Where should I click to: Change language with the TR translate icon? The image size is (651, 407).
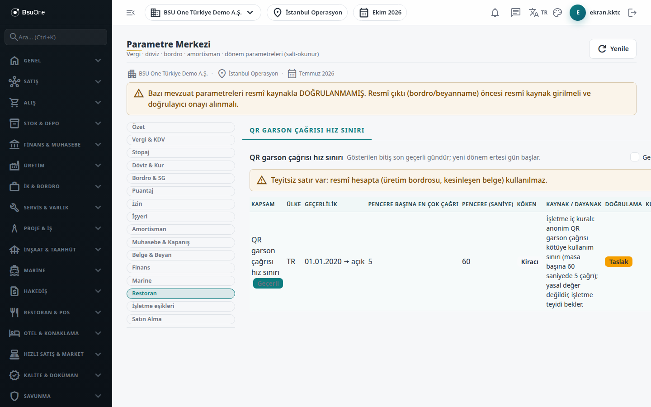(538, 13)
